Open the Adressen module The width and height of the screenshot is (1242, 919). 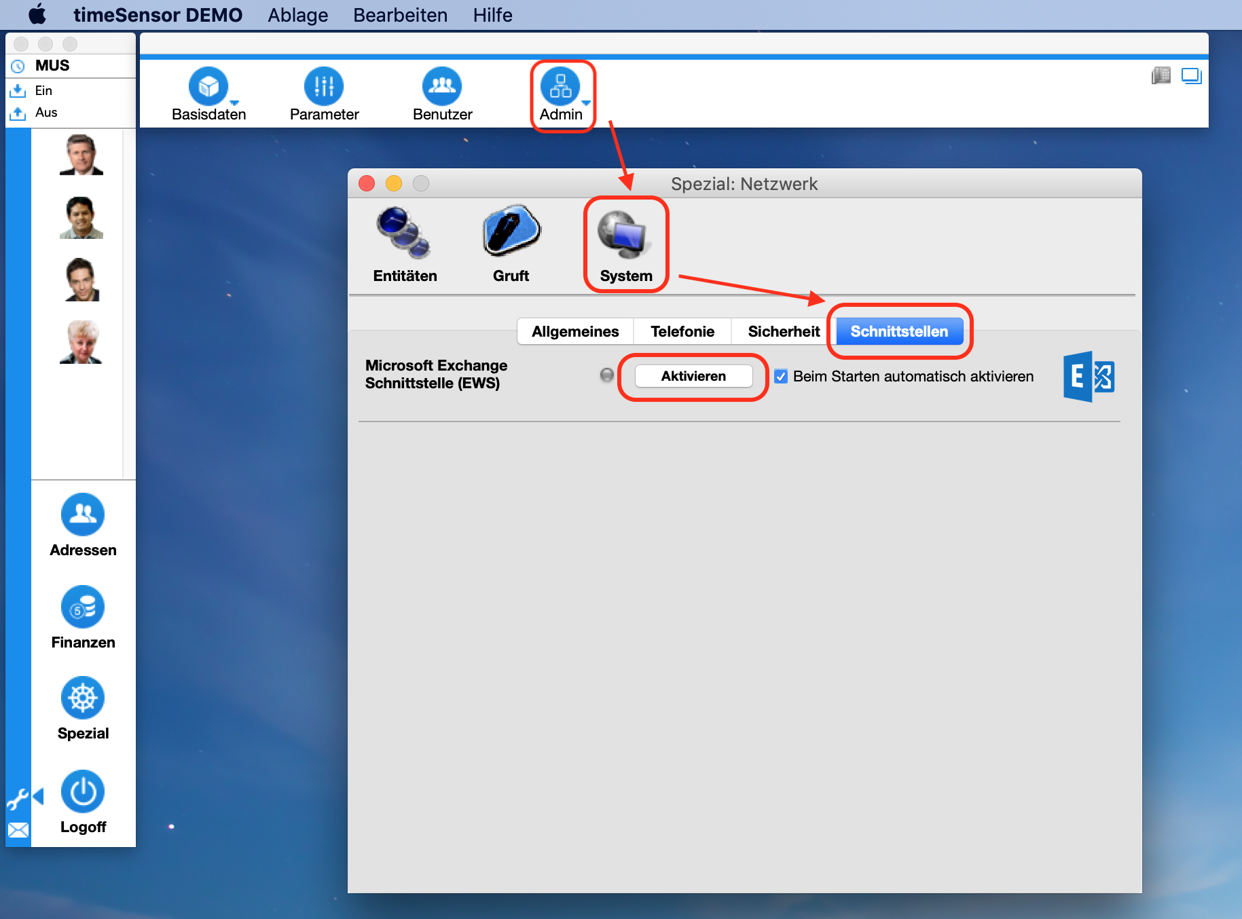click(x=83, y=514)
